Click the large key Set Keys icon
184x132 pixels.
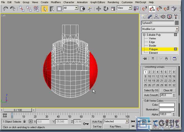point(86,124)
